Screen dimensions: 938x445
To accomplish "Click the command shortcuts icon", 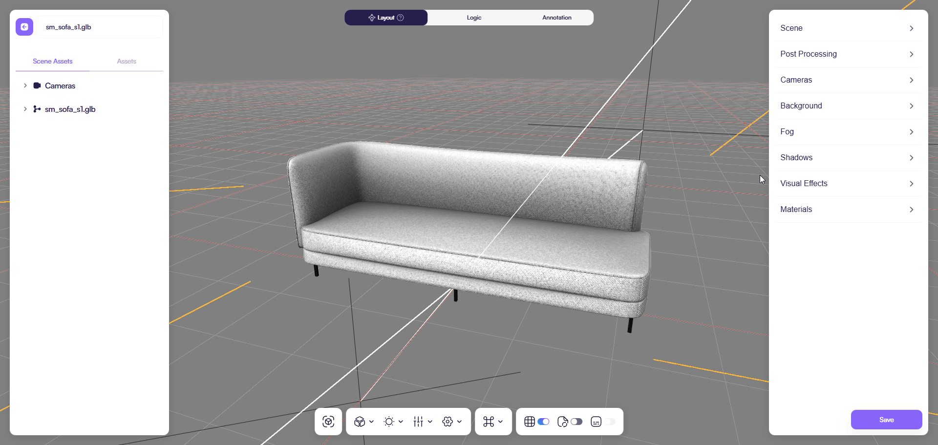I will pyautogui.click(x=489, y=422).
